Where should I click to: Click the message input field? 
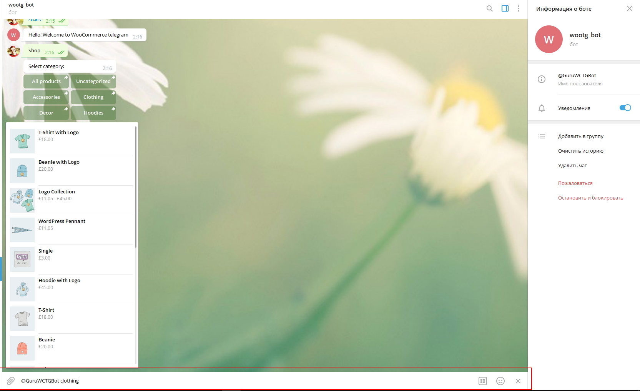(x=246, y=381)
